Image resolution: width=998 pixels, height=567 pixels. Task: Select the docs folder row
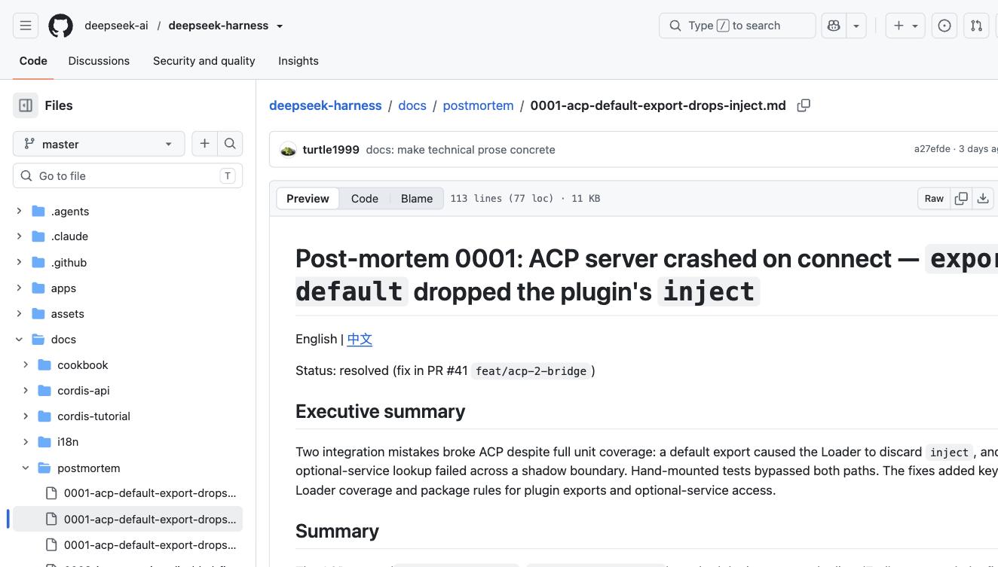(x=127, y=340)
